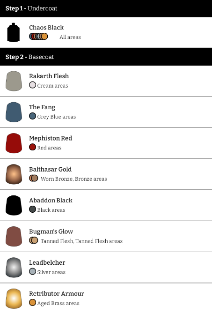Image resolution: width=212 pixels, height=313 pixels.
Task: Choose the Retributor Armour gold pot icon
Action: coord(14,298)
